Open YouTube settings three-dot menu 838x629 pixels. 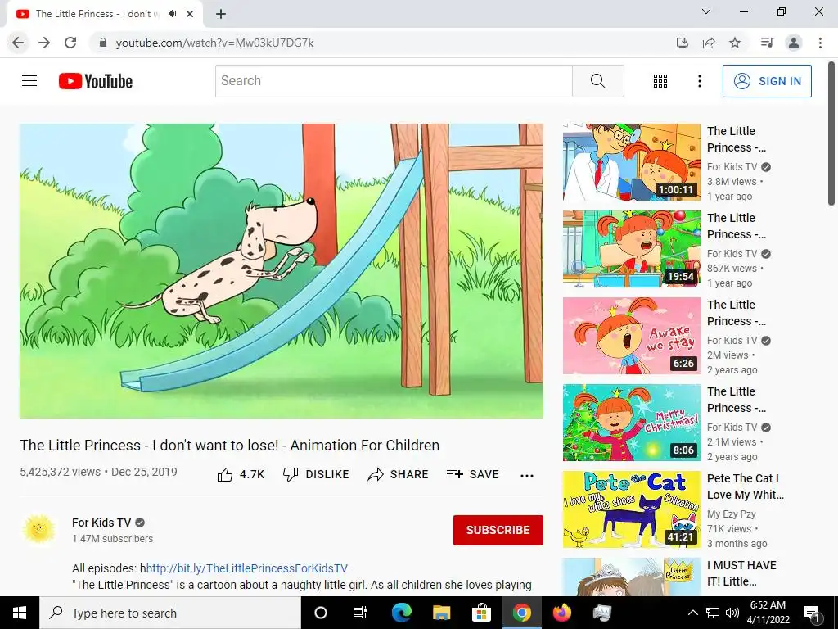(699, 81)
